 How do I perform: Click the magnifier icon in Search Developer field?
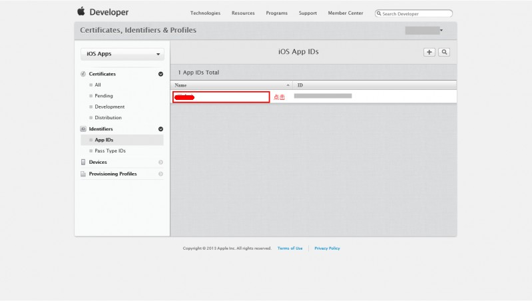[x=379, y=13]
